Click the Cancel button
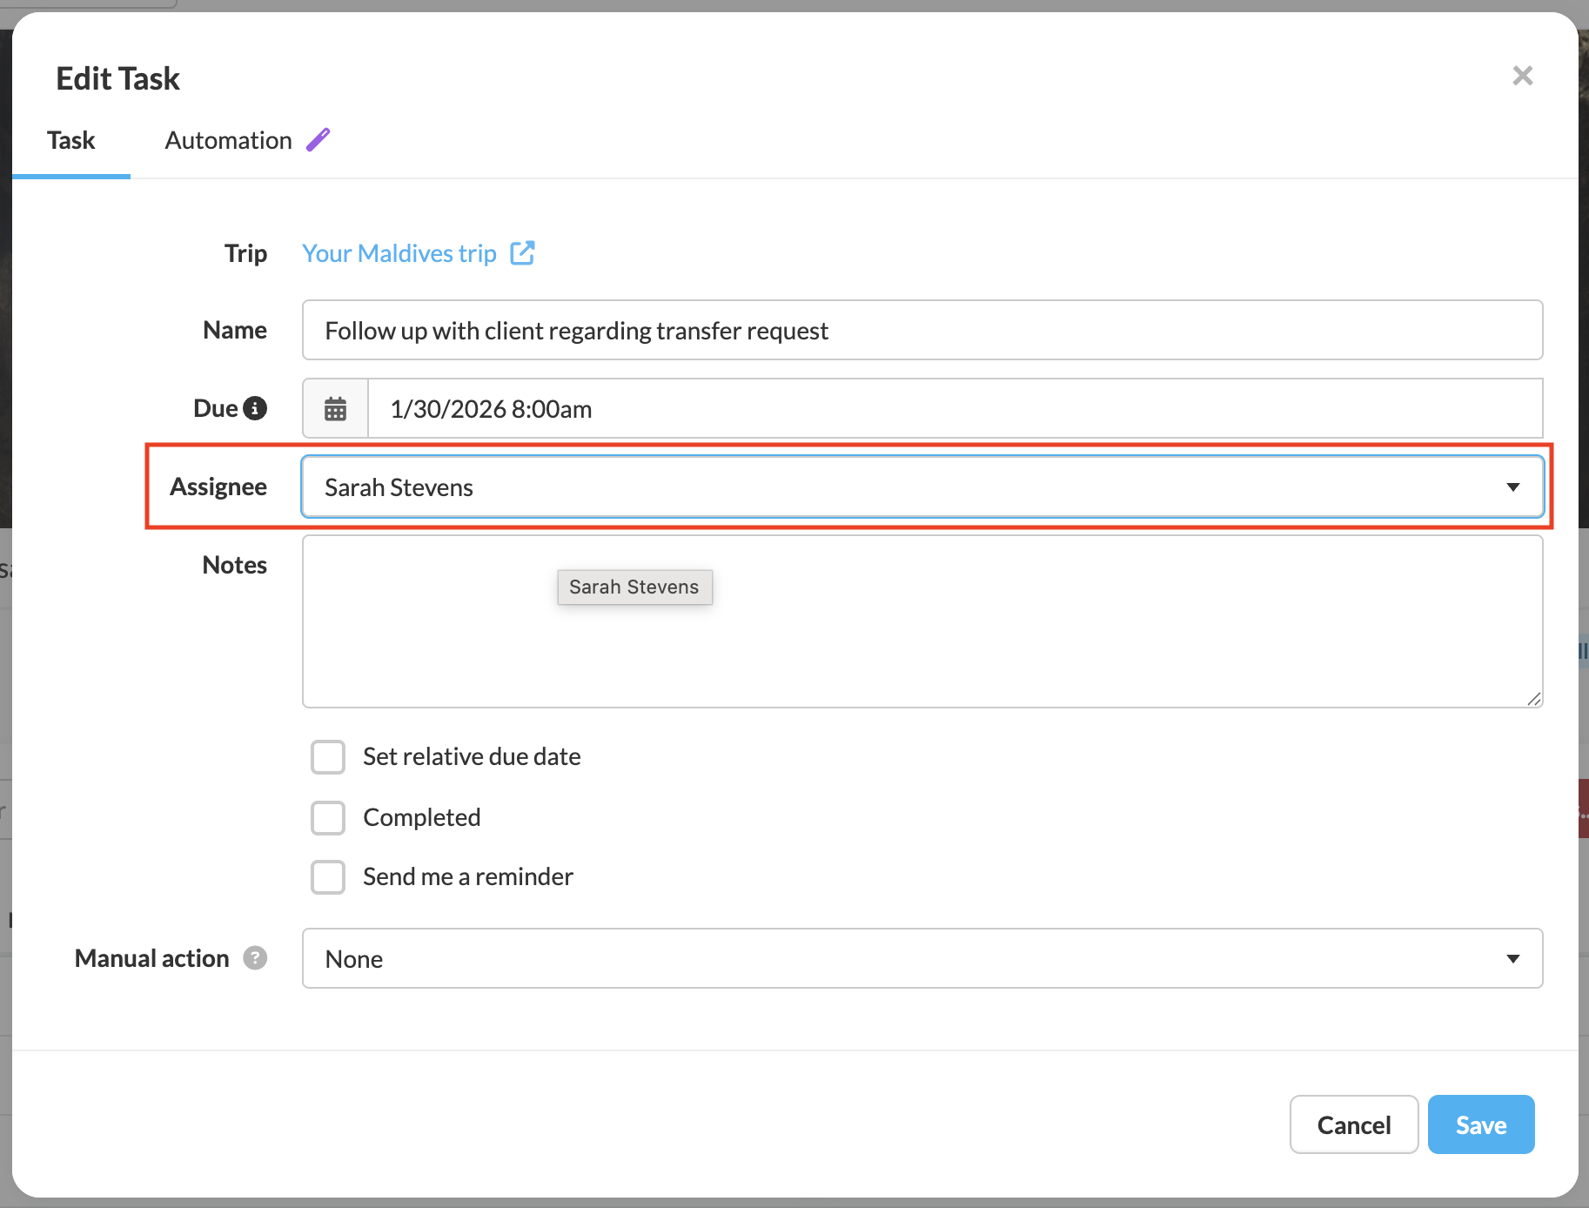The width and height of the screenshot is (1589, 1208). [1353, 1125]
